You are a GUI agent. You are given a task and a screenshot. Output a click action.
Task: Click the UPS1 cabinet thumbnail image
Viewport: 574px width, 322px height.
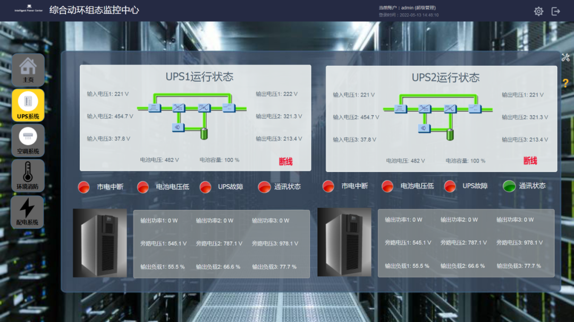pos(100,241)
